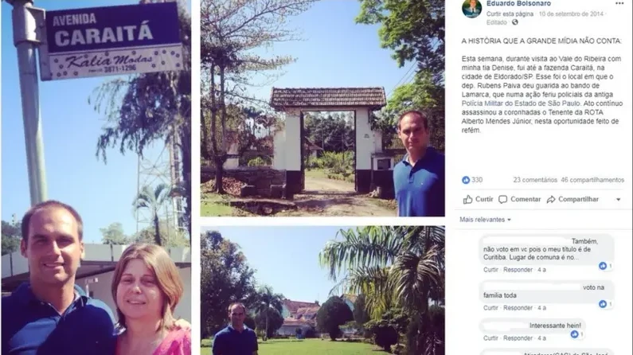
Task: Open the Eduardo Bolsonaro page name link
Action: pyautogui.click(x=518, y=4)
